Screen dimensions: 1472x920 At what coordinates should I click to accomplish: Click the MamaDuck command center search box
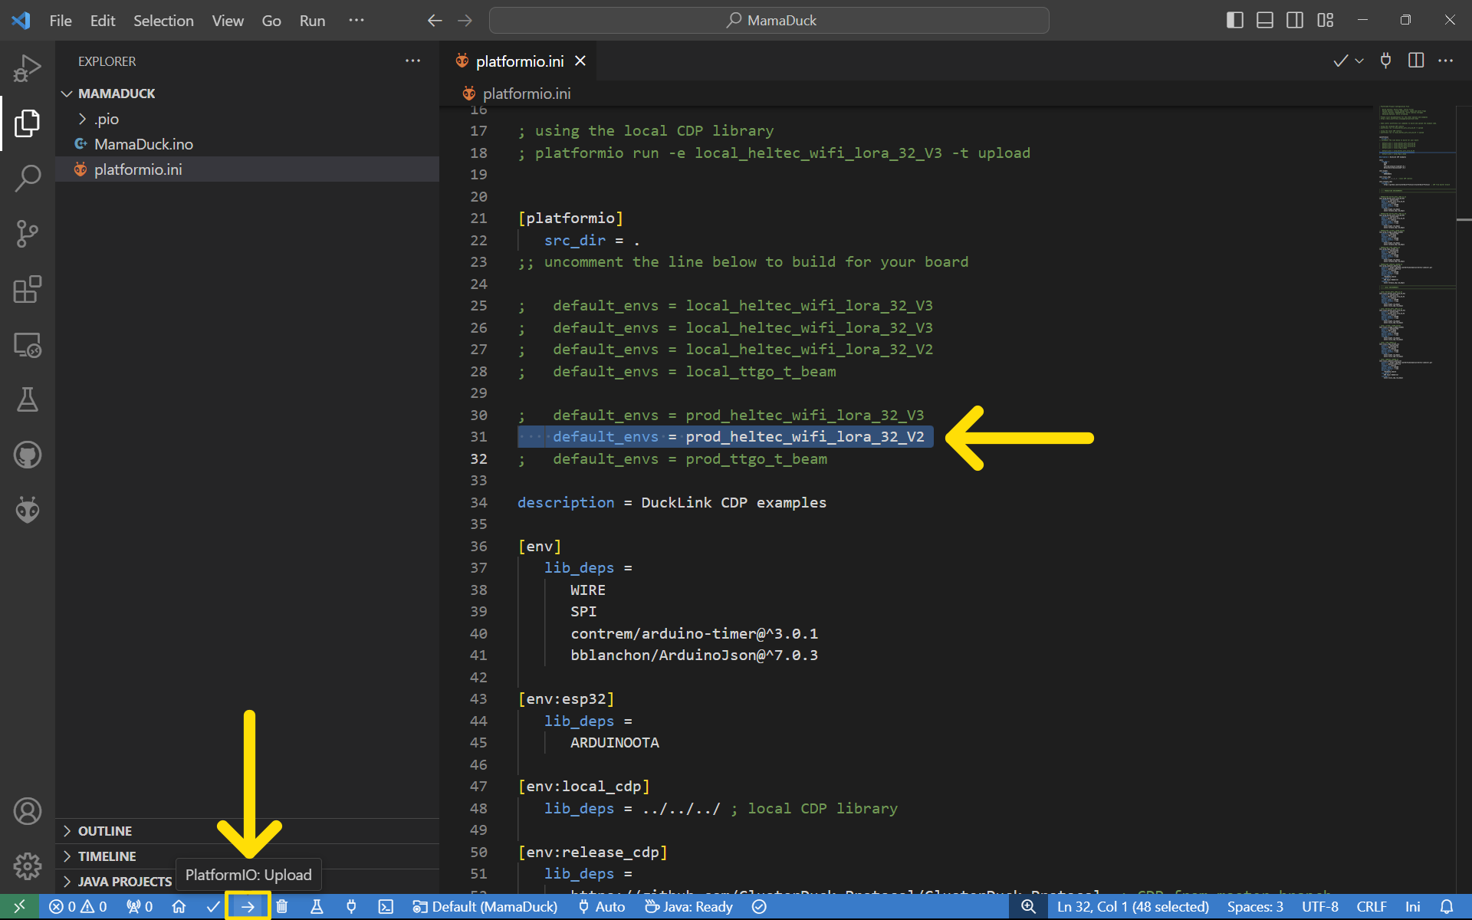click(x=769, y=21)
